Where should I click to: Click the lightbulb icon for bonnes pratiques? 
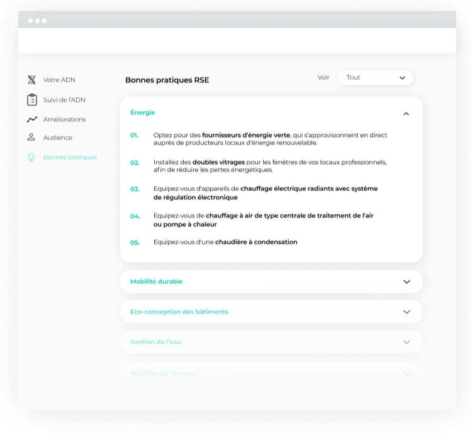31,157
